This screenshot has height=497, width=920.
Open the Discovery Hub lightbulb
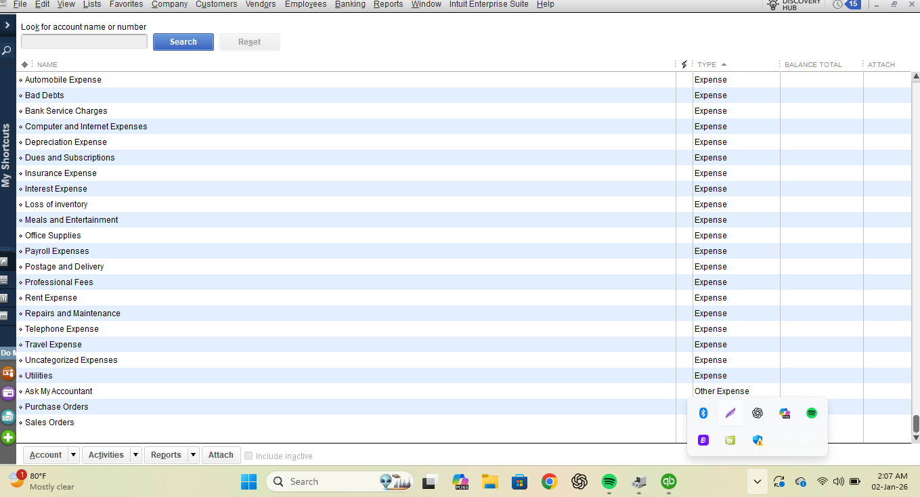pos(772,5)
